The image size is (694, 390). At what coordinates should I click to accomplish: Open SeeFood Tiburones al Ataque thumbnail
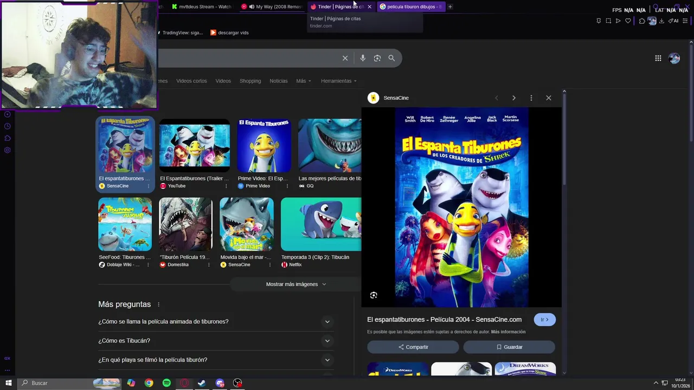click(125, 224)
